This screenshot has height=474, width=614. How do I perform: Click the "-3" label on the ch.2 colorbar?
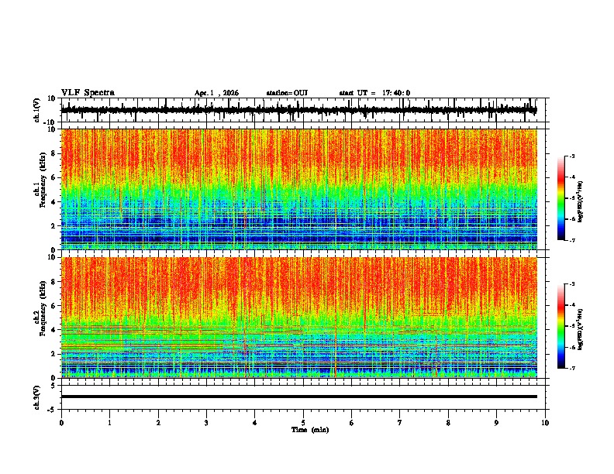pos(572,284)
